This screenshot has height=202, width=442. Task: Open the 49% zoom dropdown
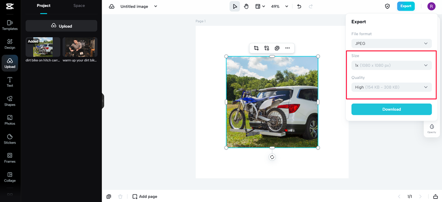click(x=280, y=6)
